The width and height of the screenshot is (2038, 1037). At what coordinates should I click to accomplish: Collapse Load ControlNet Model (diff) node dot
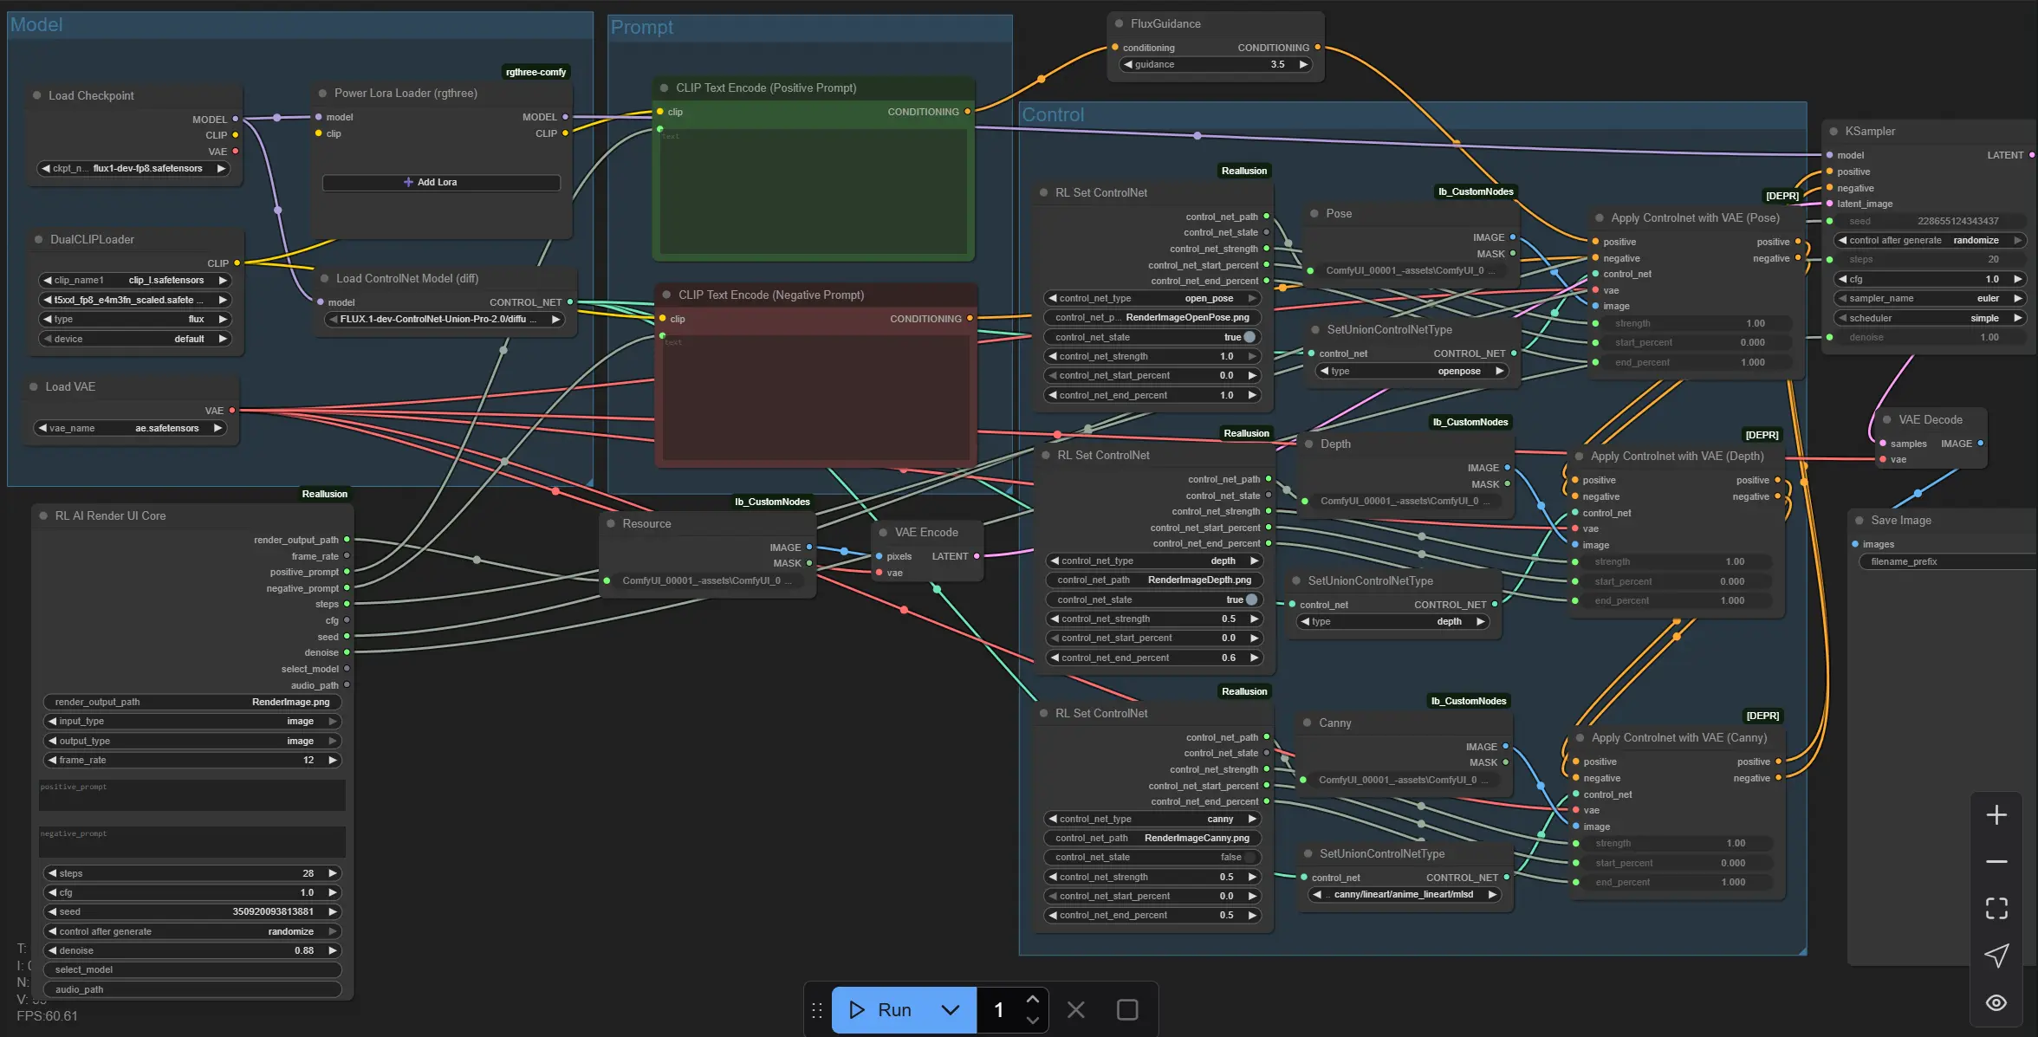coord(325,278)
